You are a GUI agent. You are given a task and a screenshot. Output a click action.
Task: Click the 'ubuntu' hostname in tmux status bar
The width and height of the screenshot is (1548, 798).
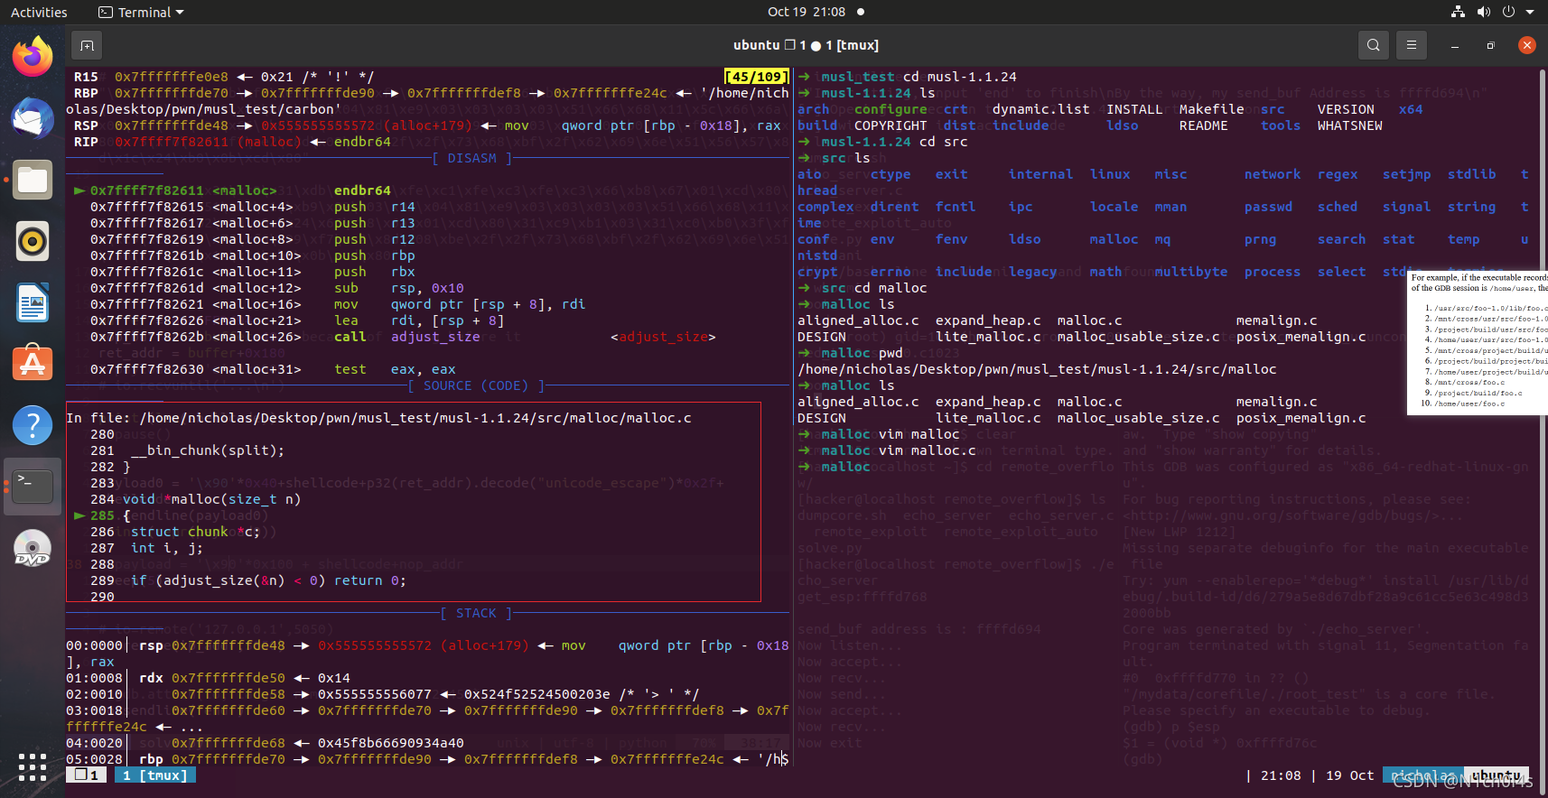click(1497, 775)
